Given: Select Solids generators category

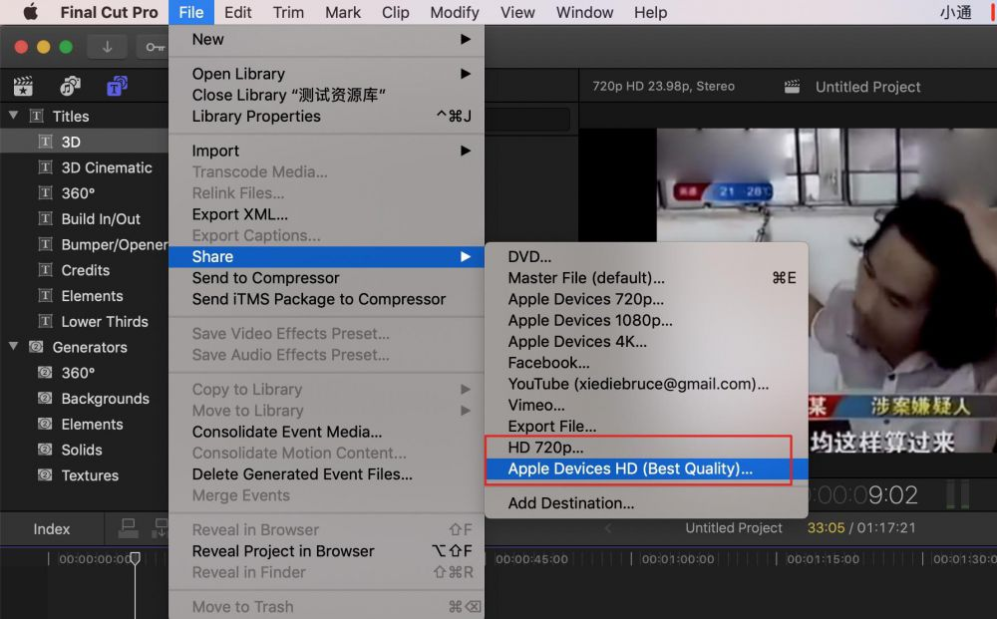Looking at the screenshot, I should [84, 450].
